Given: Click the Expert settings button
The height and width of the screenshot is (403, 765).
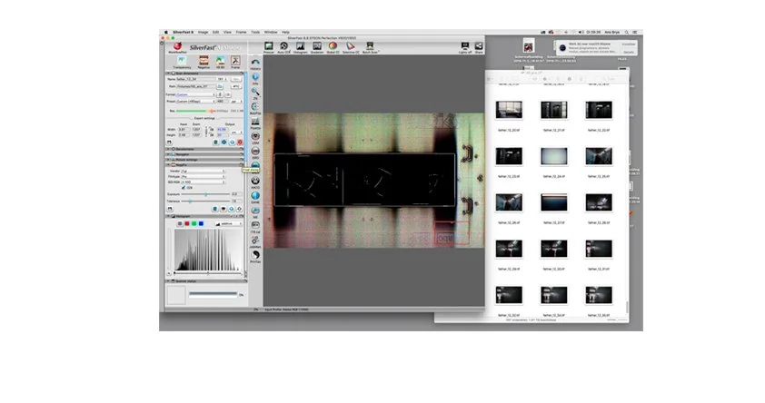Looking at the screenshot, I should (204, 118).
